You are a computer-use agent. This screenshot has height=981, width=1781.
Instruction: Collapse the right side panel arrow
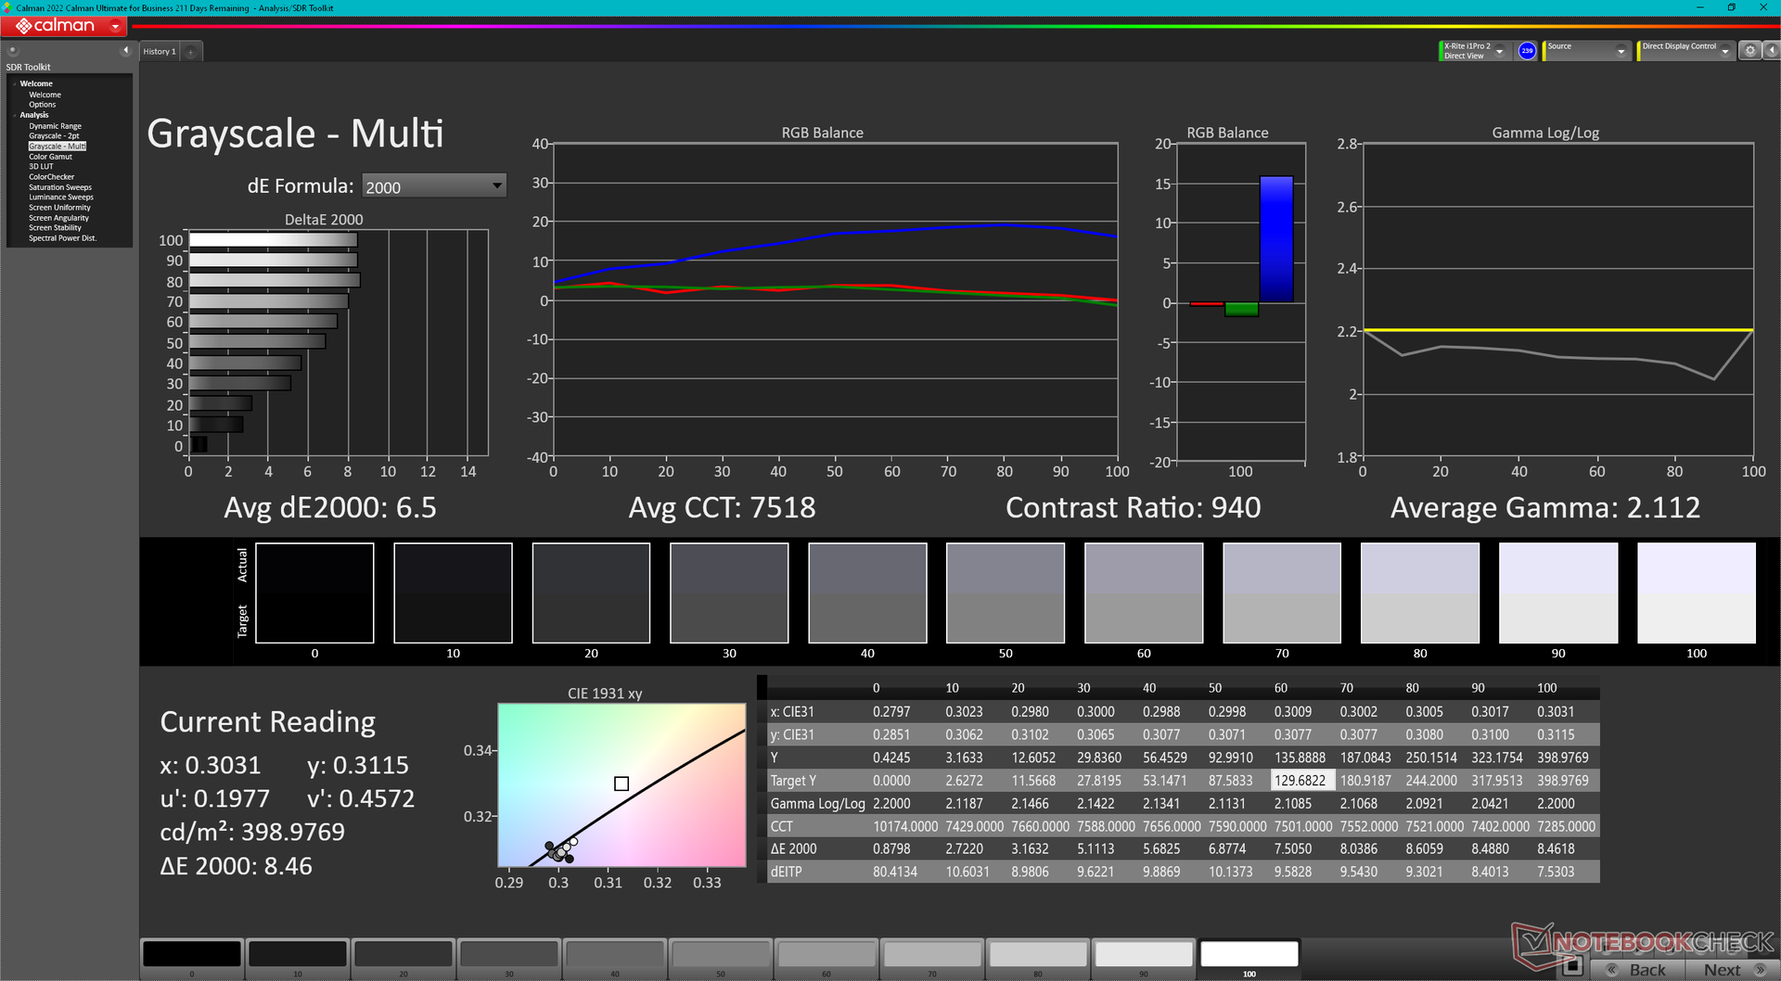click(x=1770, y=51)
